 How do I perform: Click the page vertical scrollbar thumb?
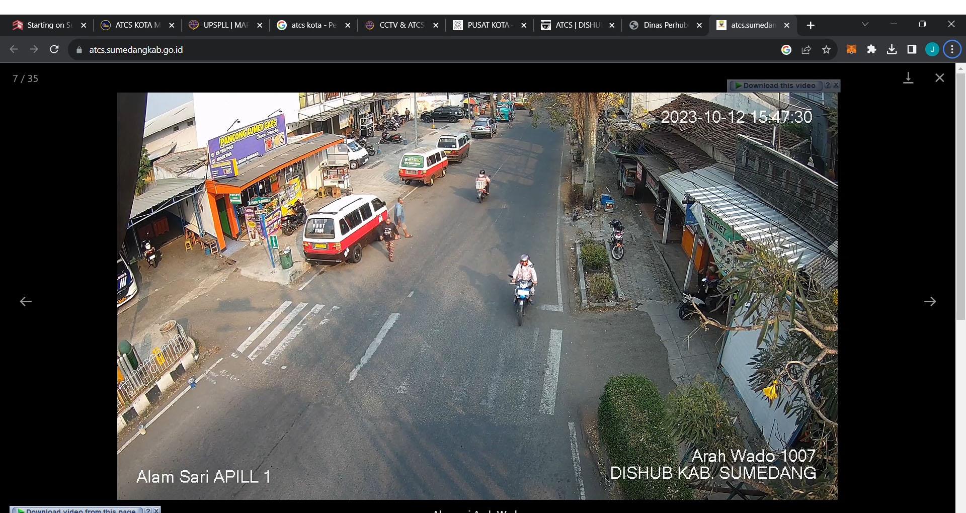(x=960, y=197)
